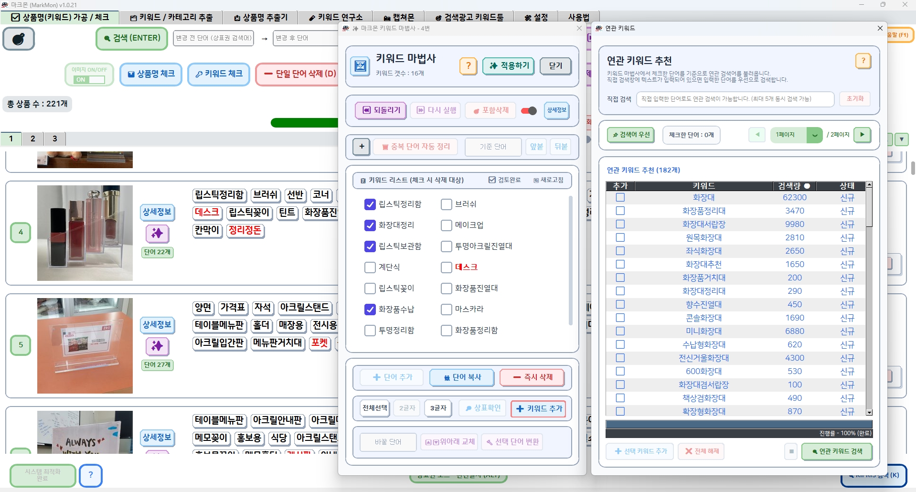This screenshot has width=916, height=492.
Task: Click 상세정보 button for product 4
Action: click(x=157, y=212)
